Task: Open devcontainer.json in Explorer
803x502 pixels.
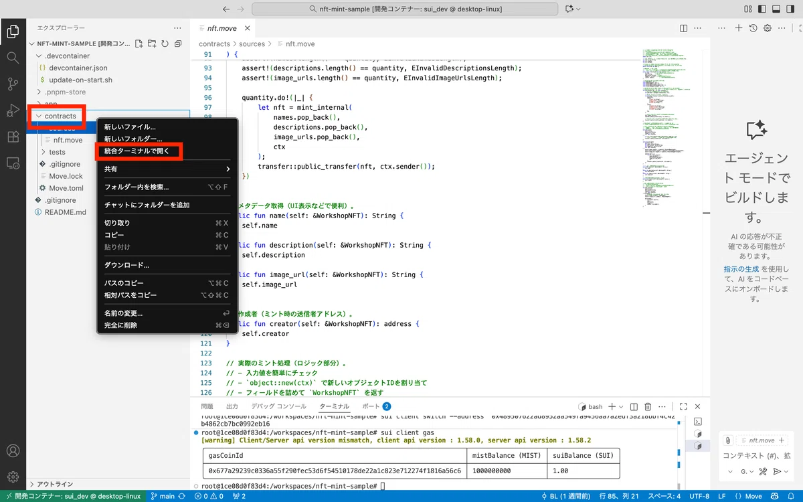Action: pyautogui.click(x=78, y=68)
